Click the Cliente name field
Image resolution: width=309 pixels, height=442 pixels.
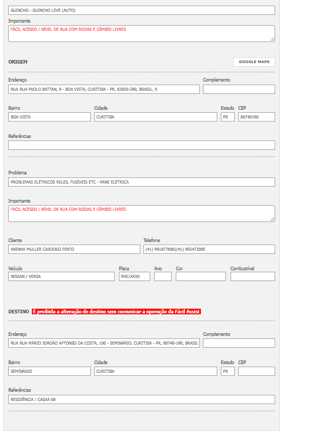point(74,249)
